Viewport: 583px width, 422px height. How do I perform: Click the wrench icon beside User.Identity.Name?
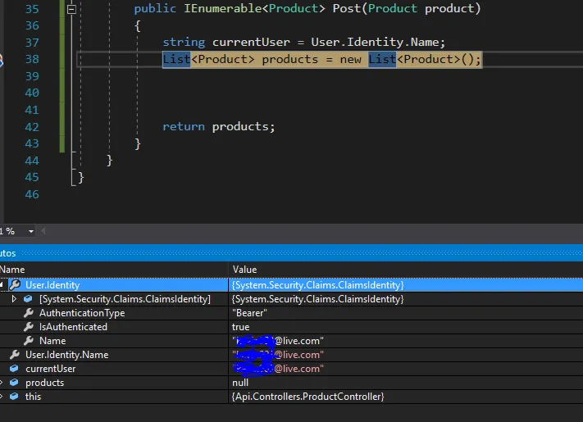(15, 355)
